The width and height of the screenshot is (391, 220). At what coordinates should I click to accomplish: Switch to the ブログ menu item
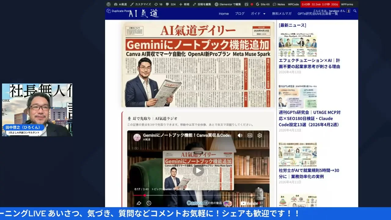[x=239, y=13]
